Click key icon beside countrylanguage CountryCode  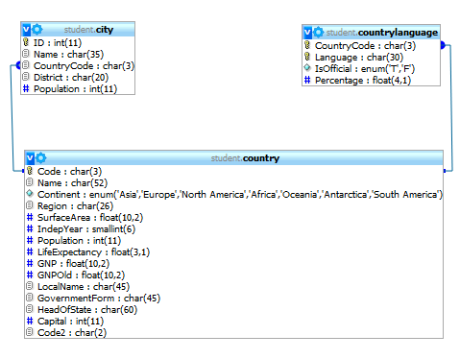coord(307,45)
